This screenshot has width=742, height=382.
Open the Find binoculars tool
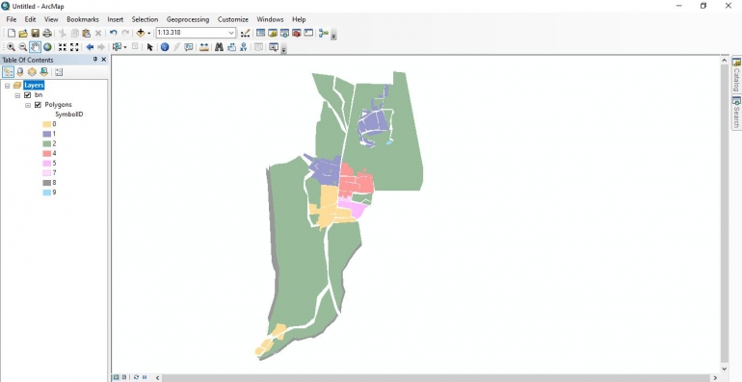(219, 47)
